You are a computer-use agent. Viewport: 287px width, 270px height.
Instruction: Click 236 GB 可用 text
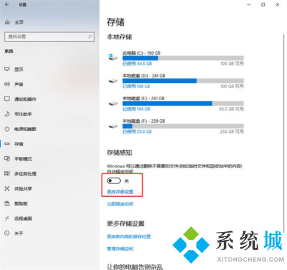pyautogui.click(x=232, y=132)
